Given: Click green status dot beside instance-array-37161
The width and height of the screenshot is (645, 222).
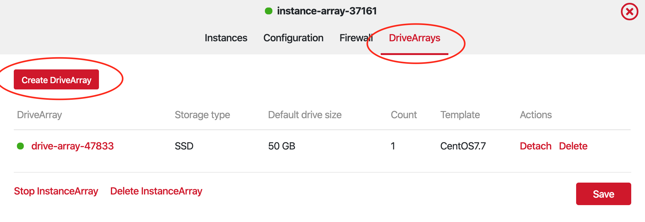Looking at the screenshot, I should (x=268, y=11).
